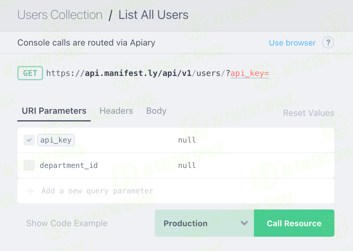353x251 pixels.
Task: Open Show Code Example
Action: [67, 223]
